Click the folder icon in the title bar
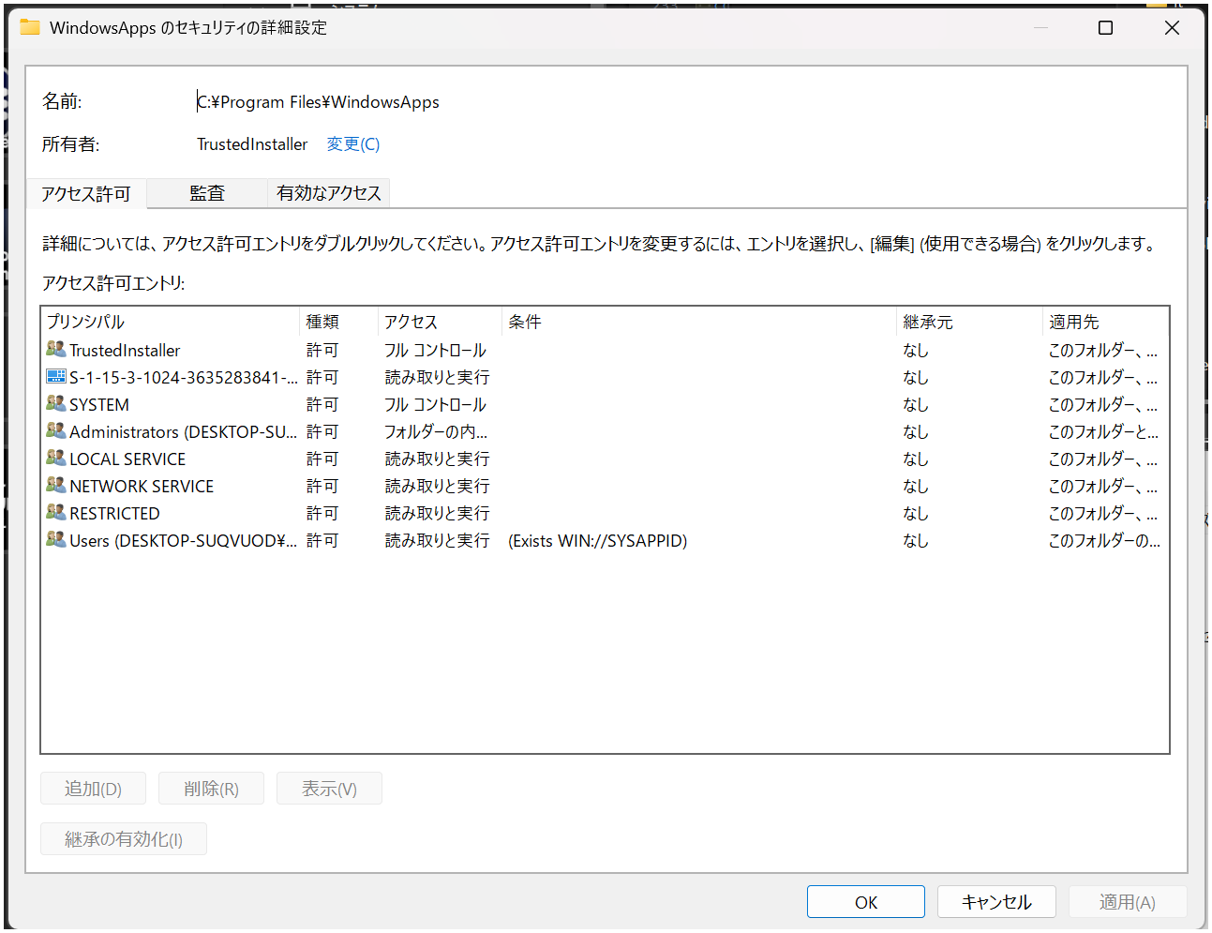This screenshot has height=933, width=1212. 30,27
